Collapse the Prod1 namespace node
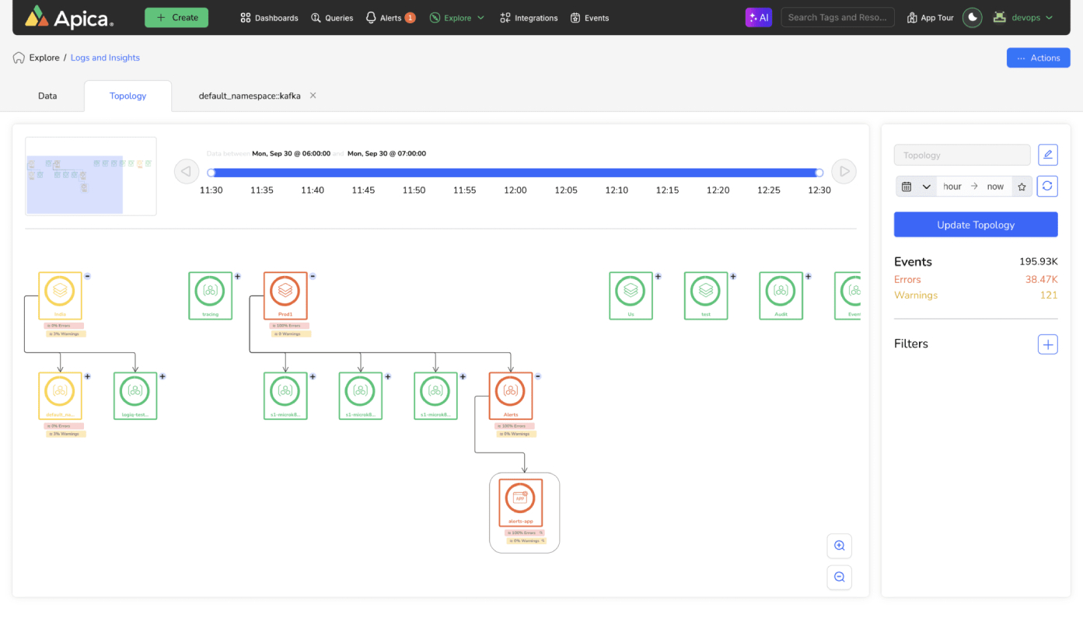1083x622 pixels. tap(313, 276)
